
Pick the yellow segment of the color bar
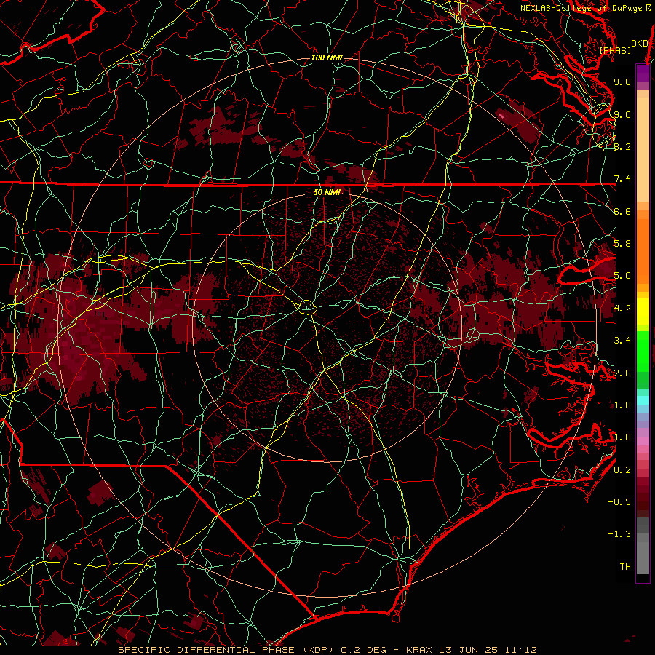(x=643, y=311)
